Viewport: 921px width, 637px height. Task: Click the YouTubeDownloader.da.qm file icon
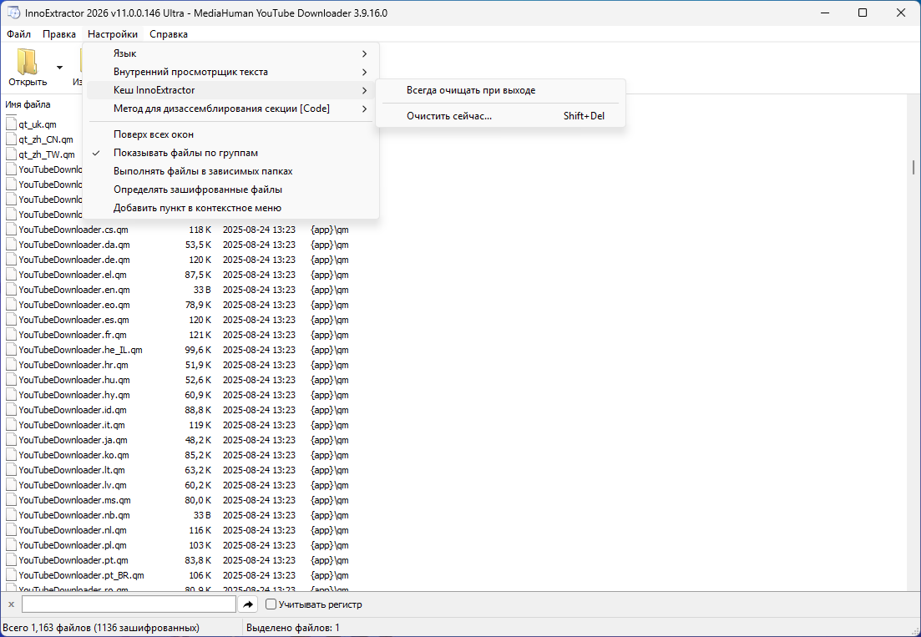click(11, 245)
